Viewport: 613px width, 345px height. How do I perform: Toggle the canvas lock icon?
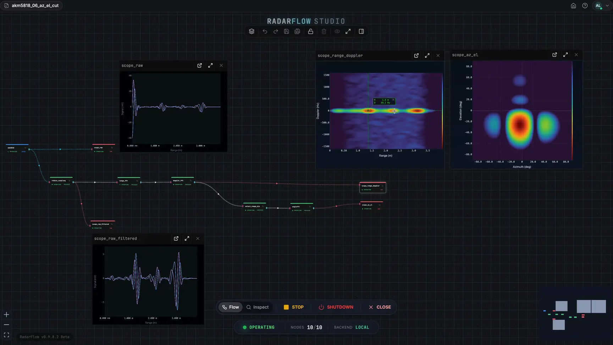310,31
